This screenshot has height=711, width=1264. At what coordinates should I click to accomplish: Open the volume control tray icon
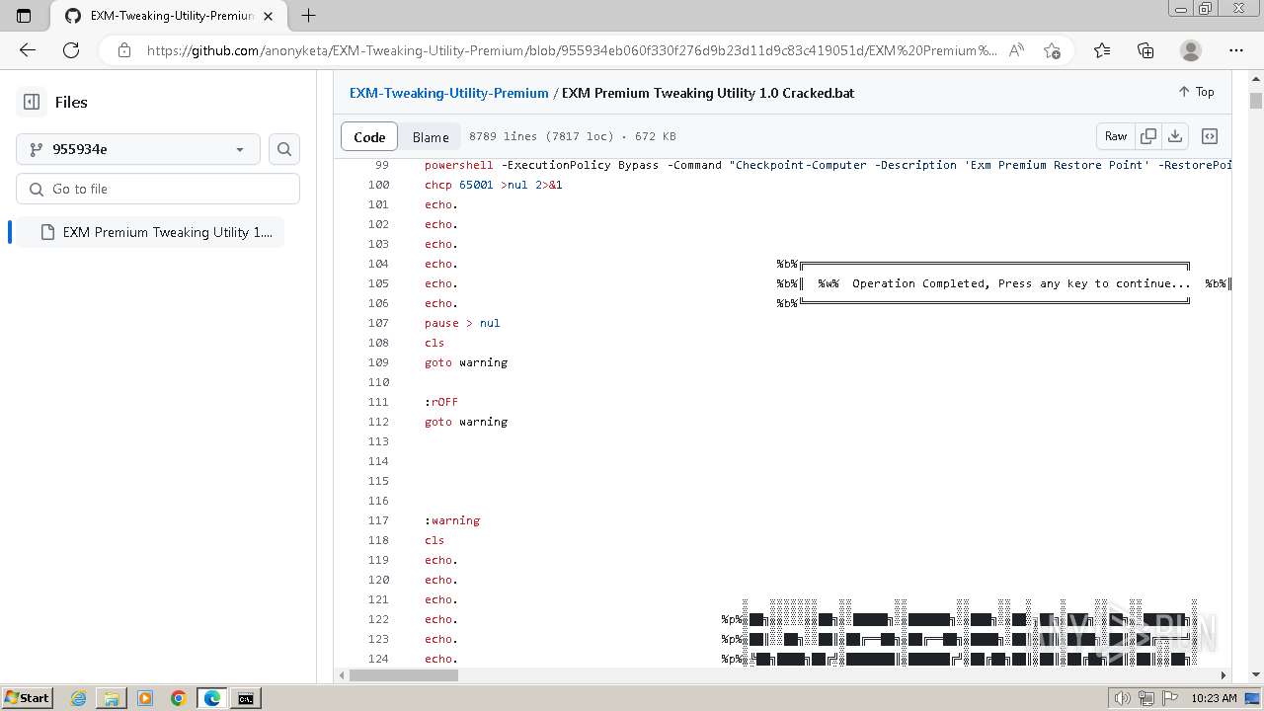coord(1123,698)
